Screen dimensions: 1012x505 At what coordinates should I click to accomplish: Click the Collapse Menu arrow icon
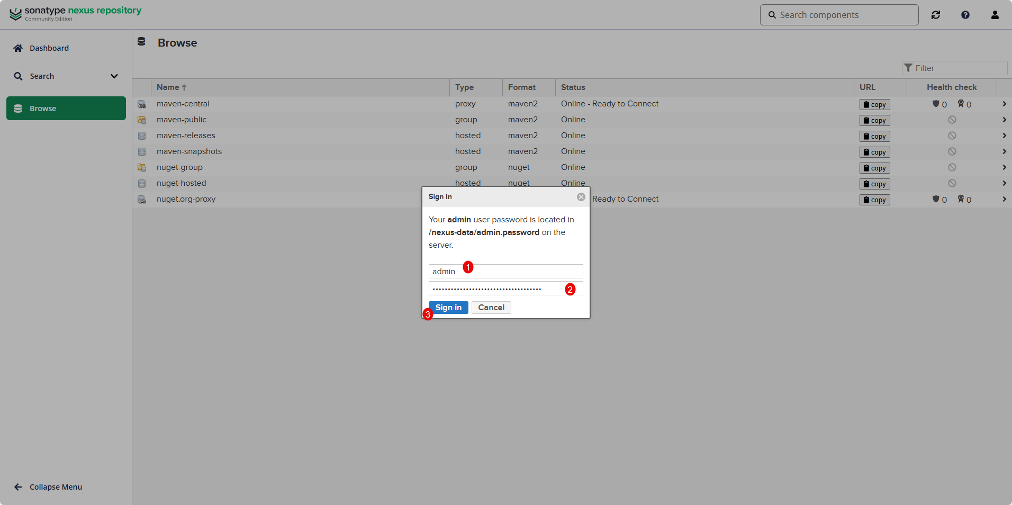[18, 487]
